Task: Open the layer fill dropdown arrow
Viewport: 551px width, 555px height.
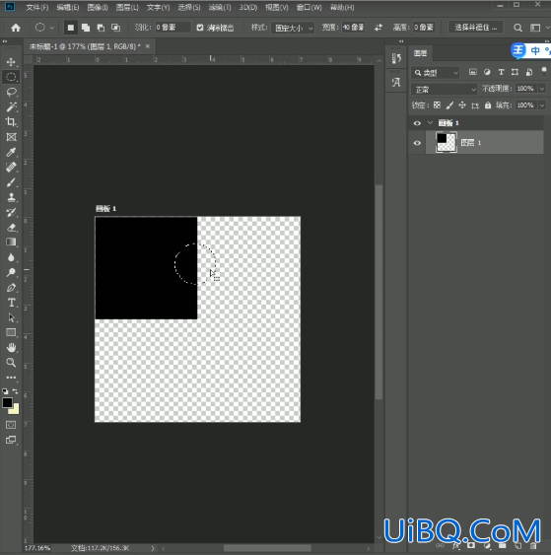Action: point(542,105)
